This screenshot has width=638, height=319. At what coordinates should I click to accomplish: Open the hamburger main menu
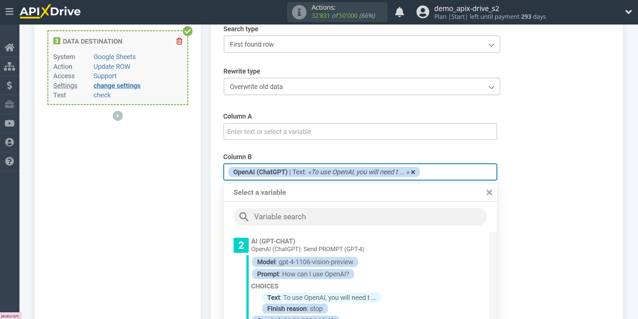coord(9,12)
